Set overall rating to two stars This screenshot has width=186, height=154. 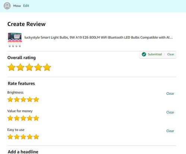[20, 67]
